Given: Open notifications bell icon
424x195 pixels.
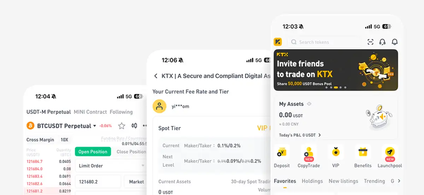Looking at the screenshot, I should tap(395, 42).
